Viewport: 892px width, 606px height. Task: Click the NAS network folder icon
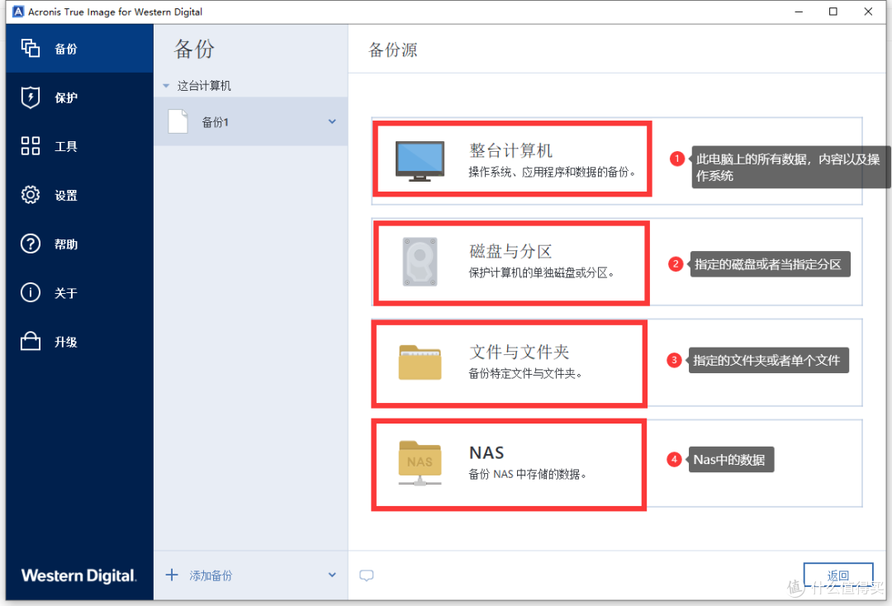point(420,462)
